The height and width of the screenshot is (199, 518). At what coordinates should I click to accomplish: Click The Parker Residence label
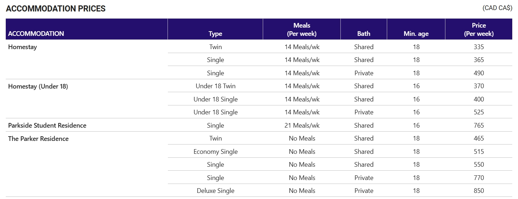tap(38, 139)
